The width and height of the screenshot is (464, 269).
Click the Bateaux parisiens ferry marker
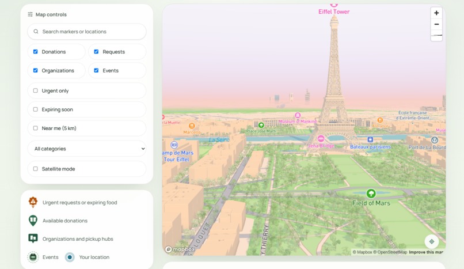click(x=370, y=139)
